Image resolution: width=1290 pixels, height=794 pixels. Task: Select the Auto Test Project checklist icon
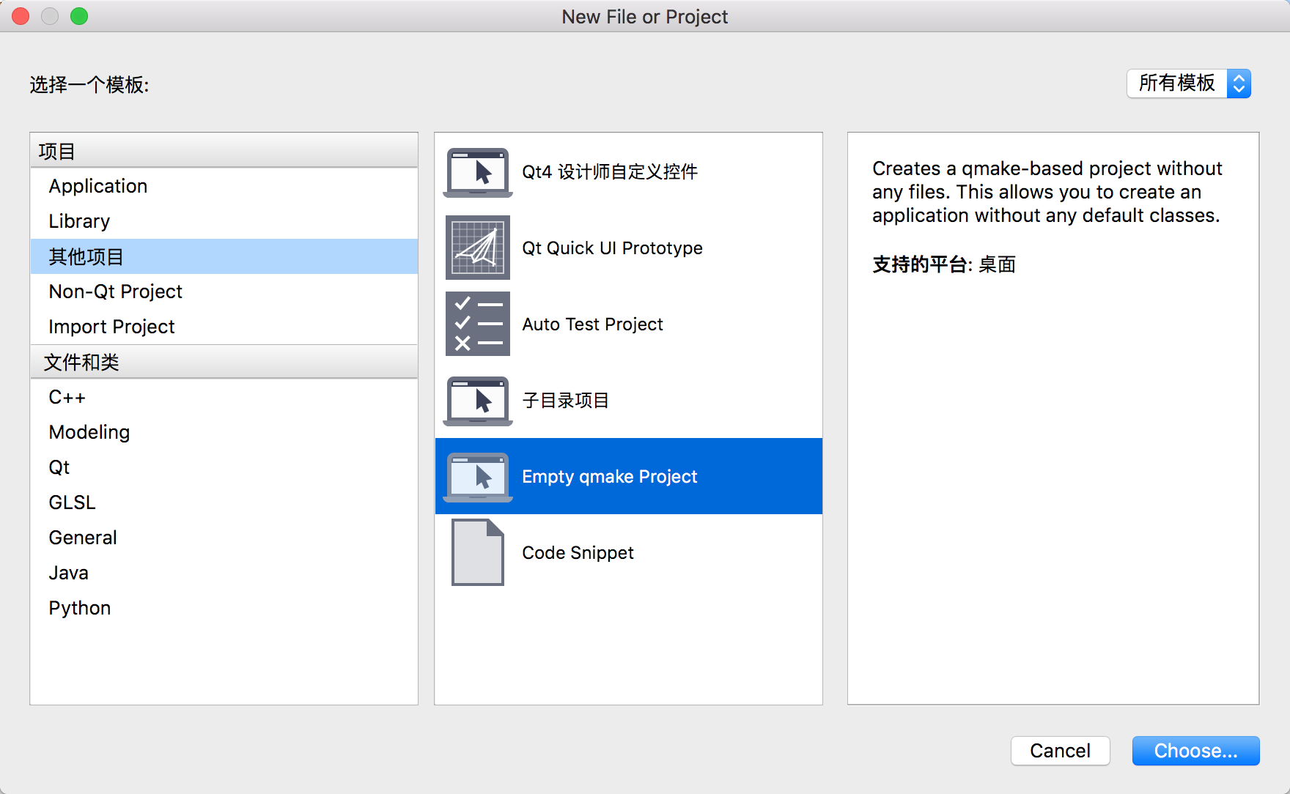click(x=477, y=324)
